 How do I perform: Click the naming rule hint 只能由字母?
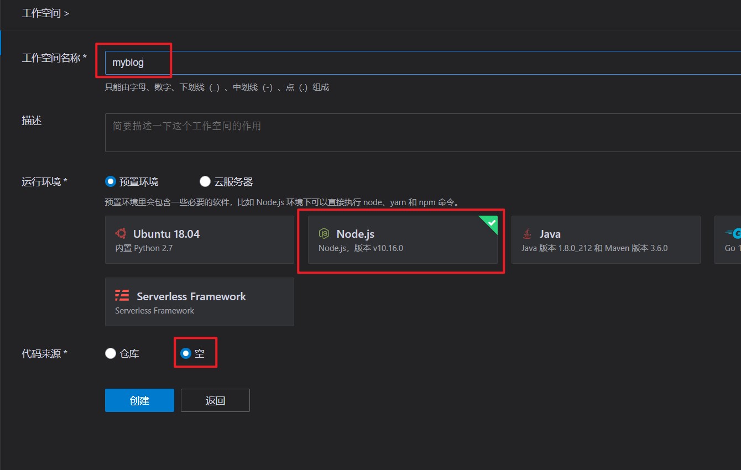(217, 87)
